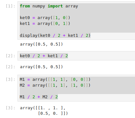Click the [0.5, 0. ]] output row
Screen dimensions: 135x118
[53, 113]
